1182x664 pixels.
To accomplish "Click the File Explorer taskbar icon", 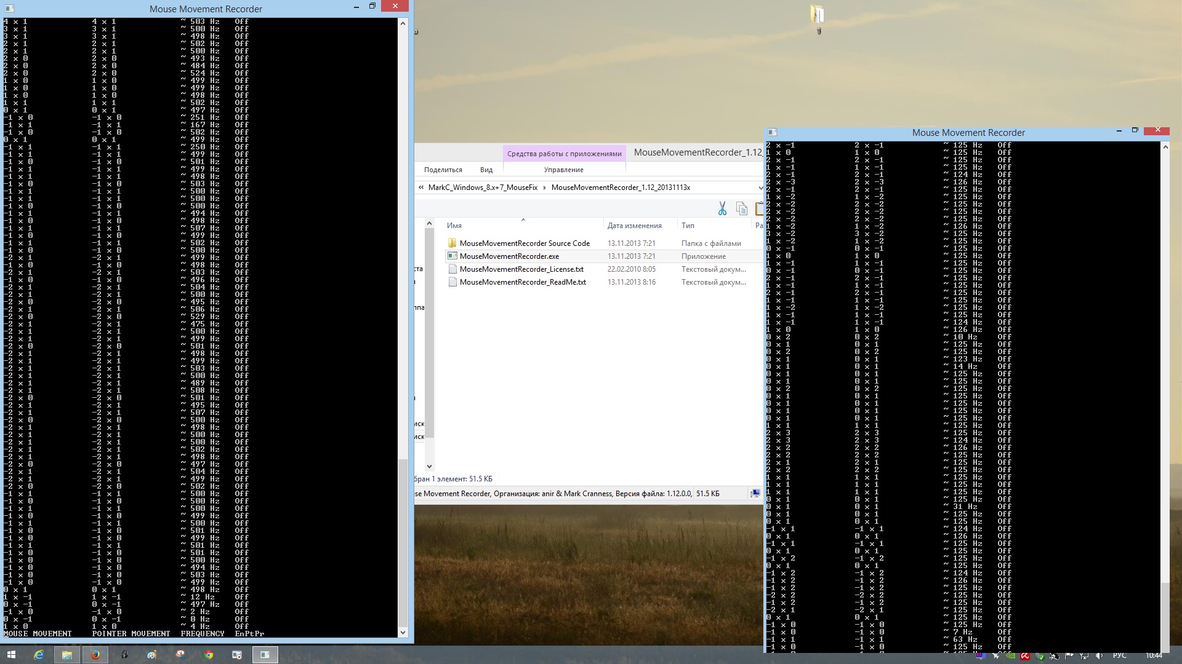I will [x=66, y=655].
